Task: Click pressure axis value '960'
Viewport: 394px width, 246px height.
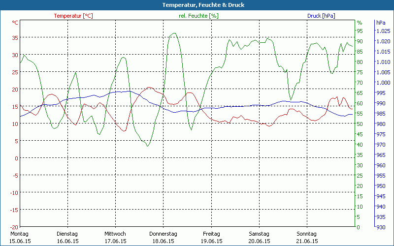Action: coord(381,165)
